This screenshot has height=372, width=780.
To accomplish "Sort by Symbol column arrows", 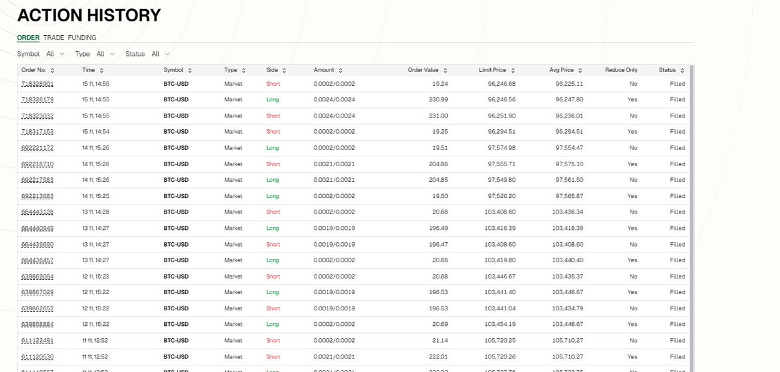I will [190, 70].
